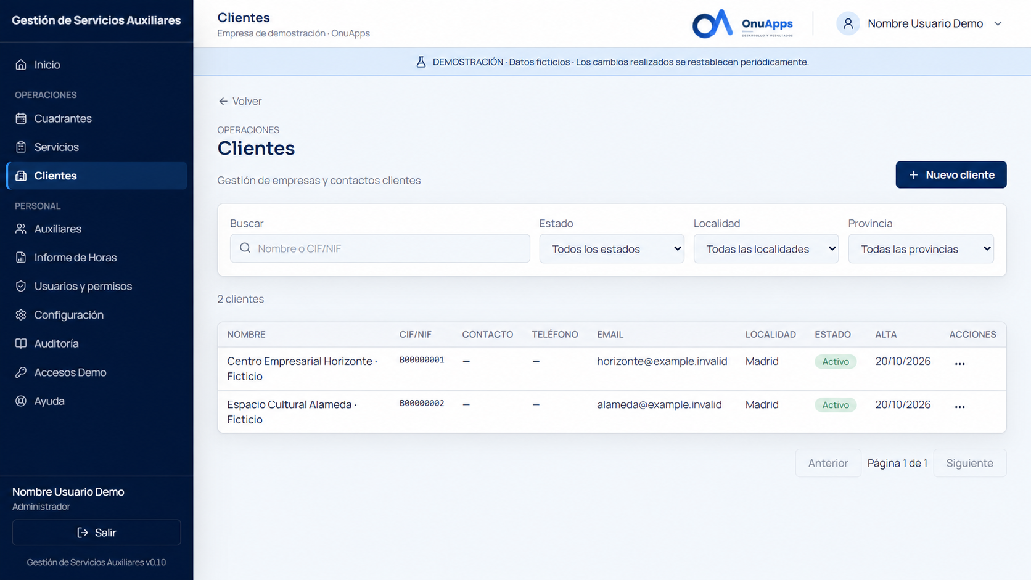Click alameda@example.invalid email cell
Image resolution: width=1031 pixels, height=580 pixels.
pyautogui.click(x=659, y=404)
